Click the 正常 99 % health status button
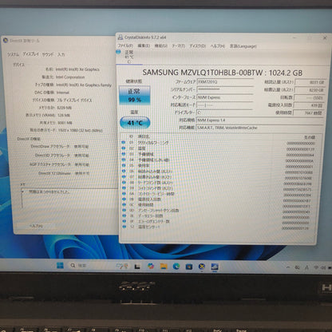The image size is (332, 332). (135, 95)
